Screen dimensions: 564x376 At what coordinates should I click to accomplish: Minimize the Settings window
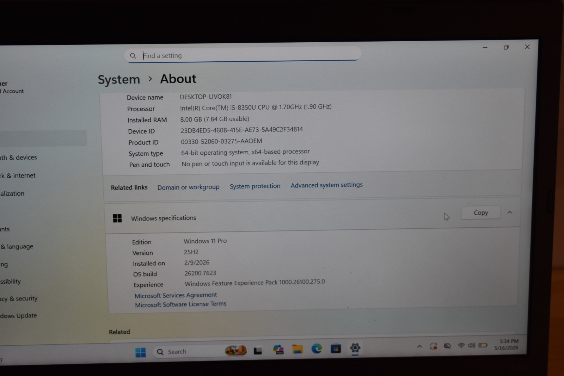[485, 47]
